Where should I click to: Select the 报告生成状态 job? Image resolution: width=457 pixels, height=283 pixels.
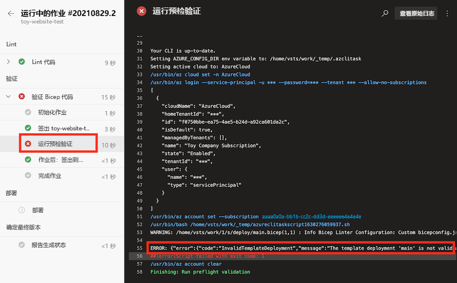[x=62, y=245]
